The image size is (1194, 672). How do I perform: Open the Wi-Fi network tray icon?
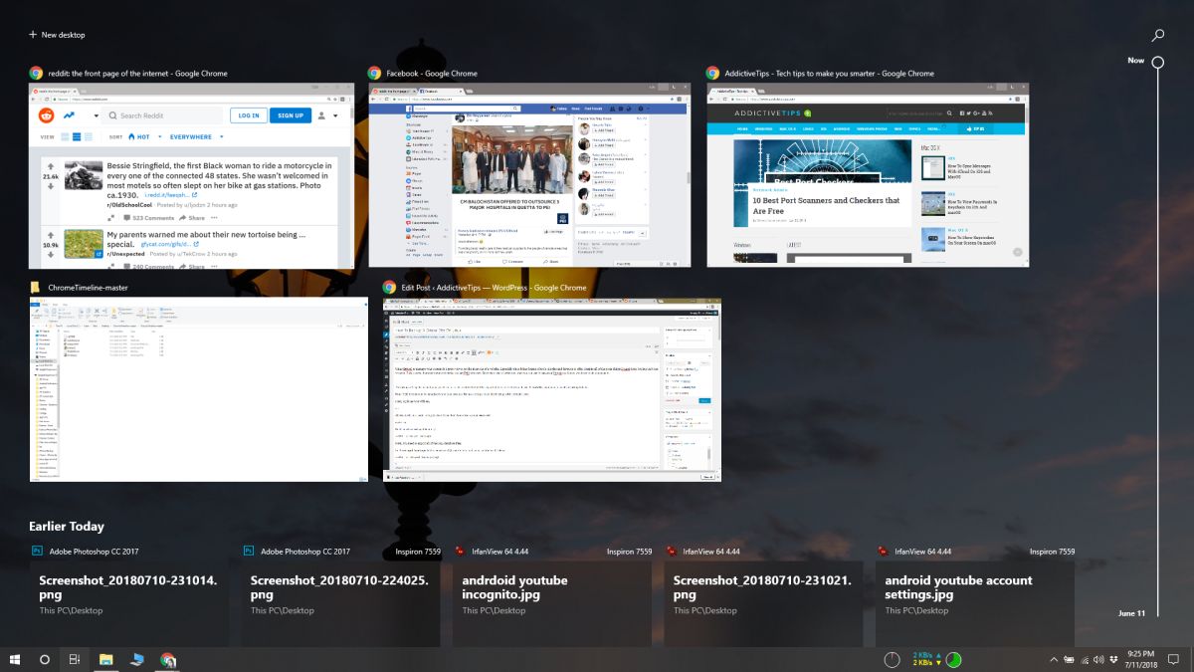click(1085, 659)
